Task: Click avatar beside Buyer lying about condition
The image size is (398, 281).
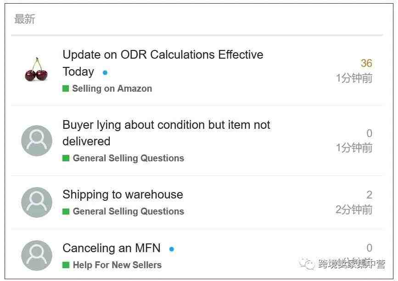Action: tap(37, 141)
